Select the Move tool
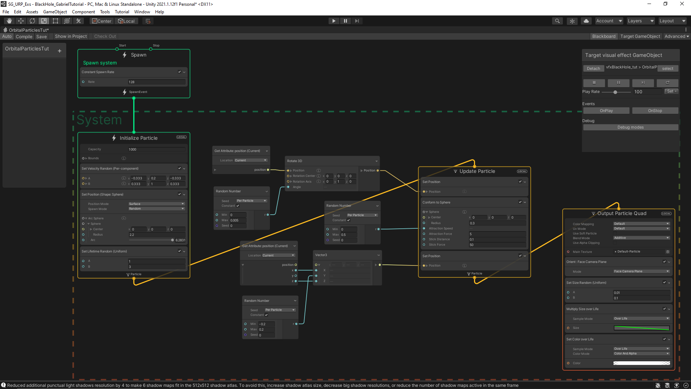Screen dimensions: 691x389 [x=21, y=21]
